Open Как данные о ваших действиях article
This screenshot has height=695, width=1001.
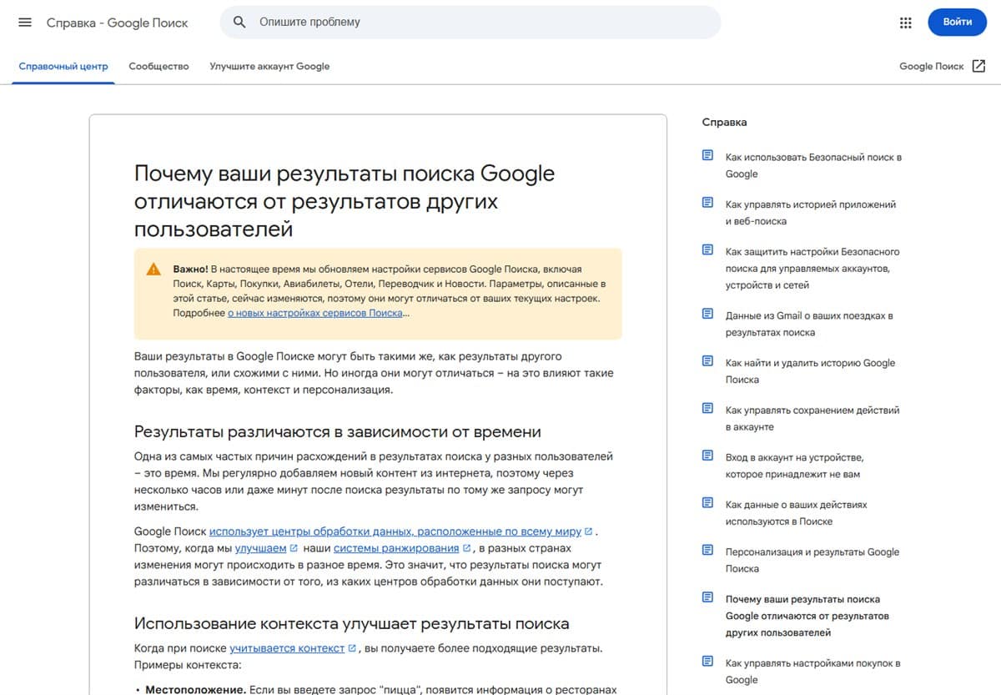pos(797,513)
